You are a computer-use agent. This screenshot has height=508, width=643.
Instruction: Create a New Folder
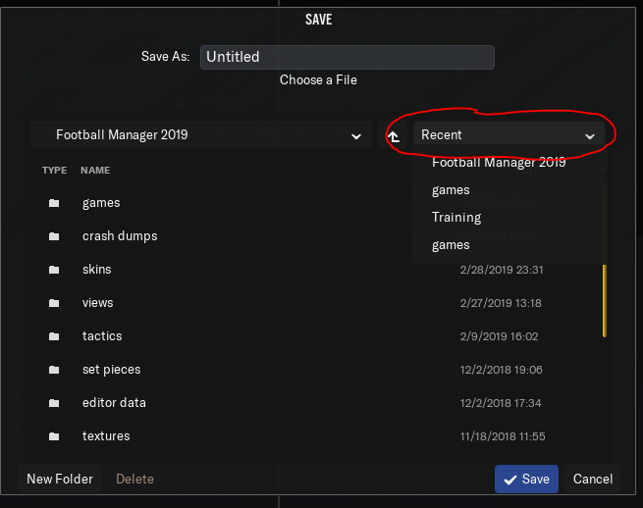(x=60, y=479)
